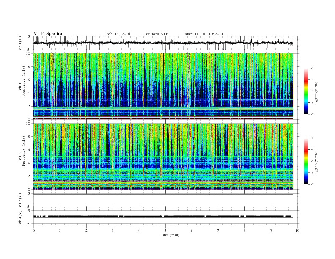Click time axis tick label "9"

click(x=271, y=231)
